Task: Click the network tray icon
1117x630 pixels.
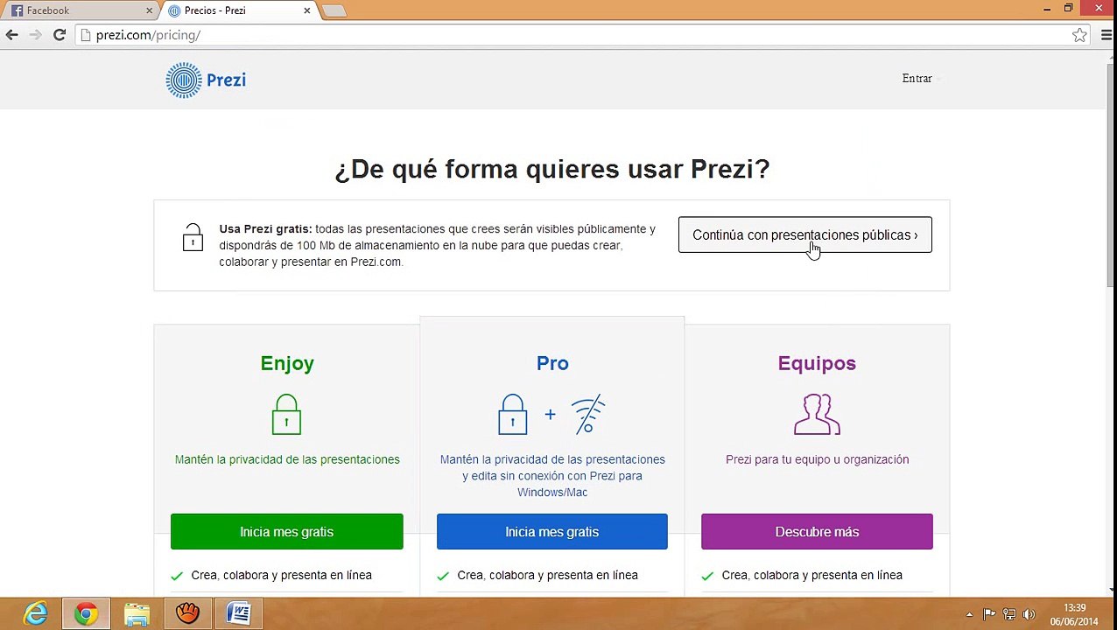Action: 1008,614
